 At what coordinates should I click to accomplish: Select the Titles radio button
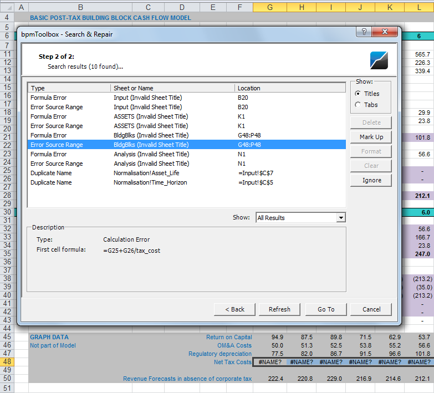point(358,94)
